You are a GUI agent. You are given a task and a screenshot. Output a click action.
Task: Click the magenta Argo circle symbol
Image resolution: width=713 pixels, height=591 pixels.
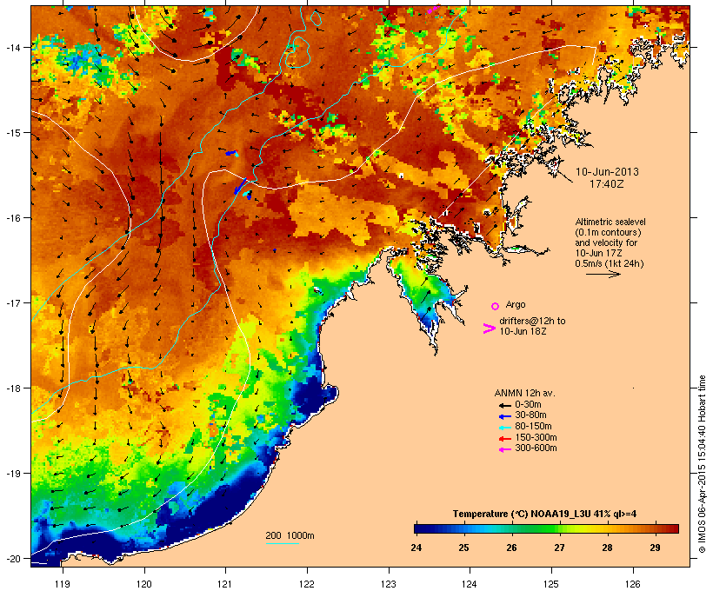(x=496, y=306)
